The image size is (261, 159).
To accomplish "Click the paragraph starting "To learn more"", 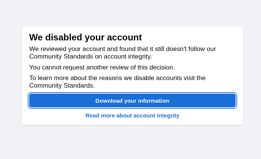I will pyautogui.click(x=117, y=82).
